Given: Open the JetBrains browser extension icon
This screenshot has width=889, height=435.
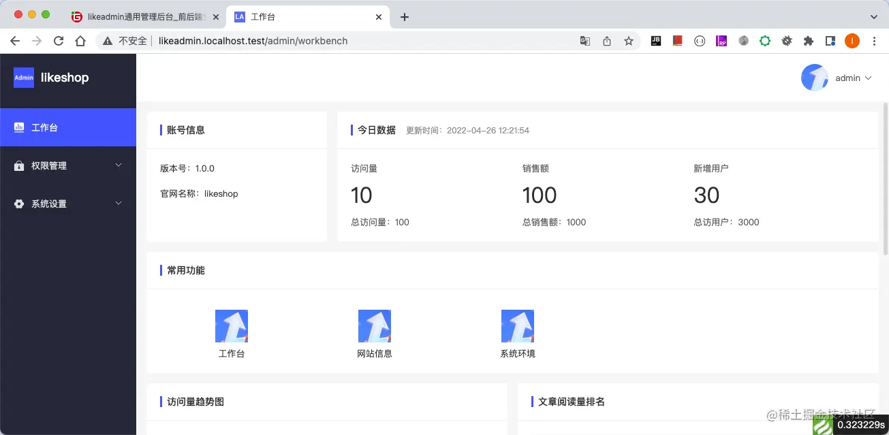Looking at the screenshot, I should point(655,41).
